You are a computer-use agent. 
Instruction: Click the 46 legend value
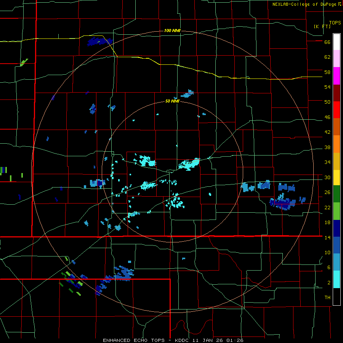(x=327, y=117)
